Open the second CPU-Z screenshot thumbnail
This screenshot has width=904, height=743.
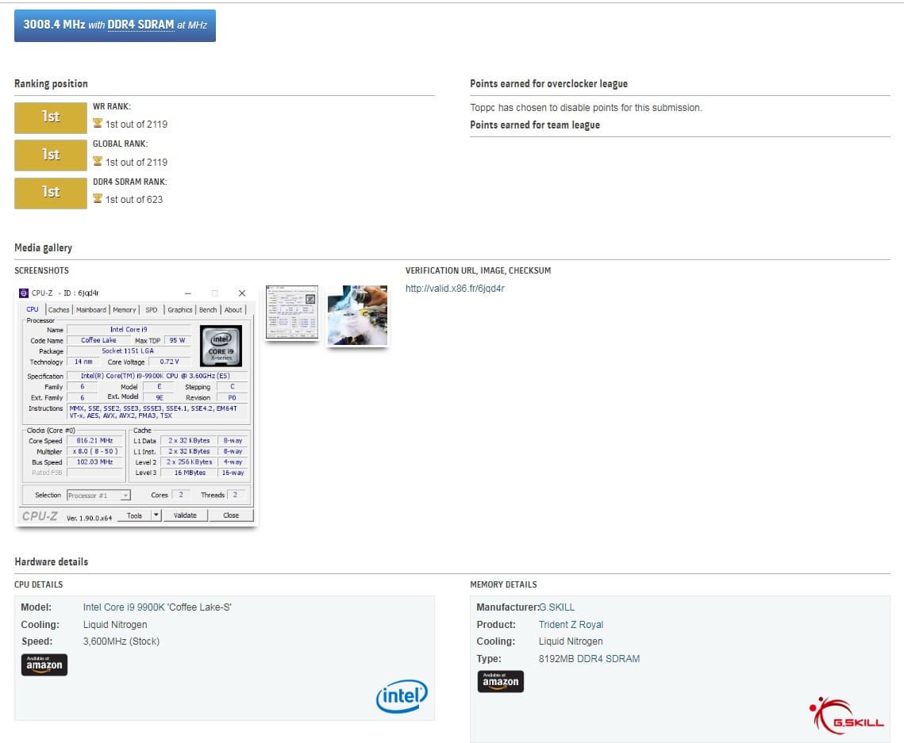[292, 312]
